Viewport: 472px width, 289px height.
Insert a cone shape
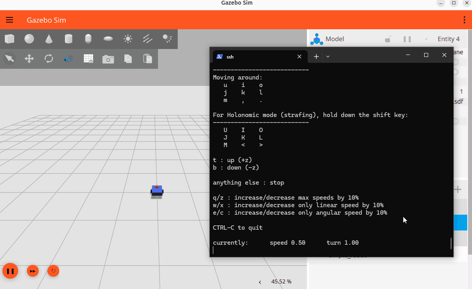pyautogui.click(x=49, y=39)
